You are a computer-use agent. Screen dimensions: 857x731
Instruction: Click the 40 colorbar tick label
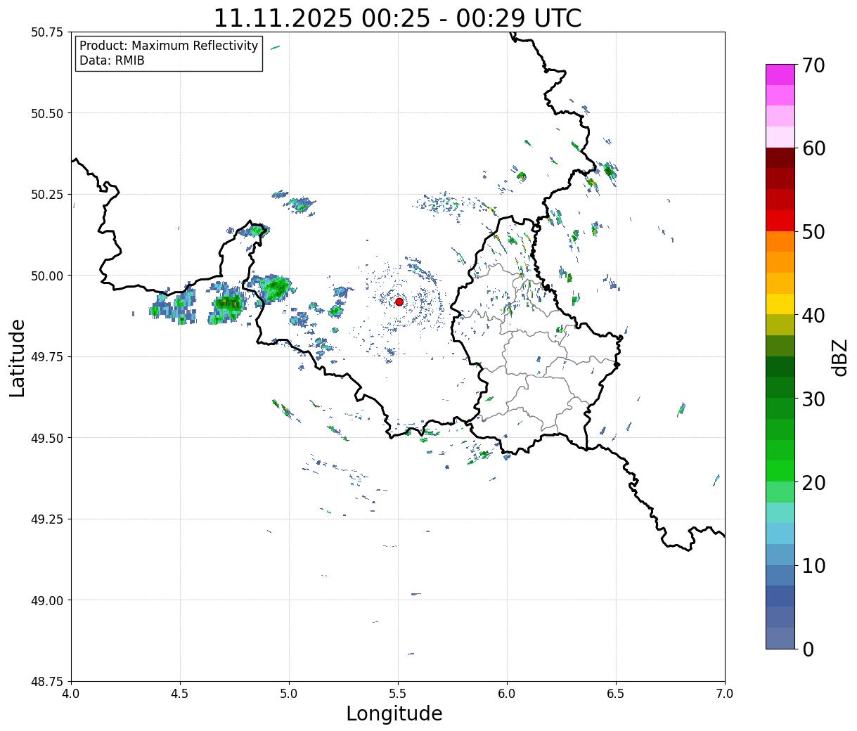point(813,316)
